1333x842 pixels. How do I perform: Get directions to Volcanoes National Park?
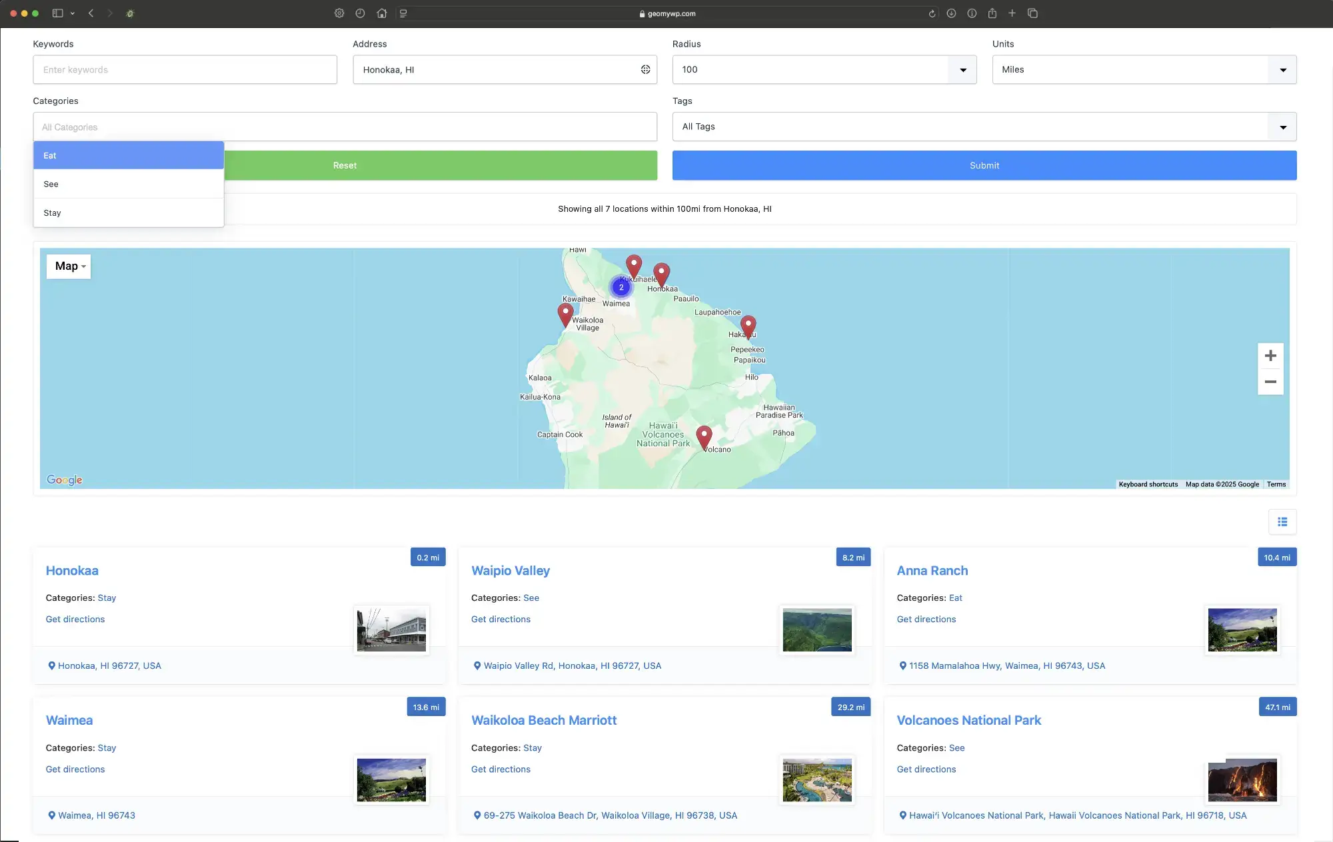pos(926,769)
